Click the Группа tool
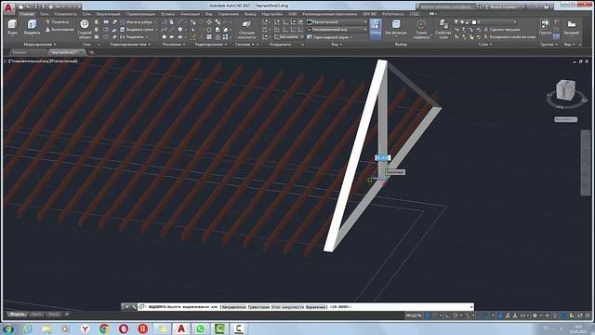Viewport: 595px width, 335px height. 545,27
